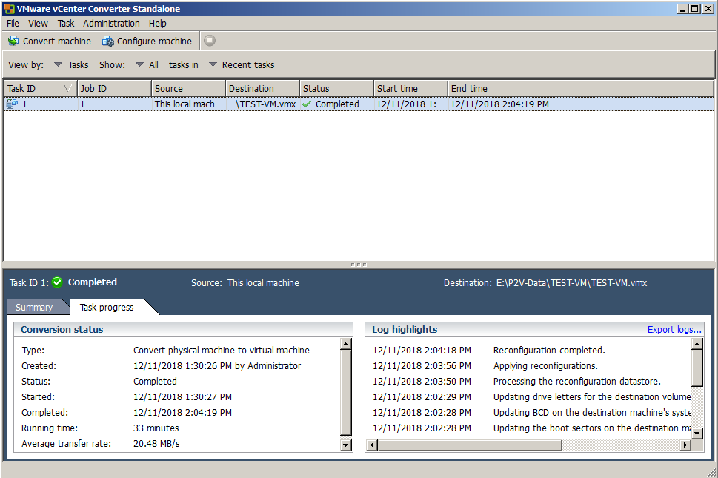Click '12/11/2018 1:30:26 PM by Administrator' value

coord(217,366)
